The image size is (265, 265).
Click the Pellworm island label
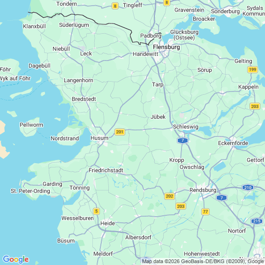click(31, 125)
